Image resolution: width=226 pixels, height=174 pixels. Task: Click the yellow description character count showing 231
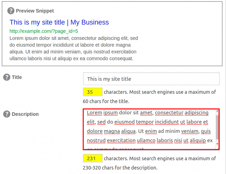(x=93, y=158)
